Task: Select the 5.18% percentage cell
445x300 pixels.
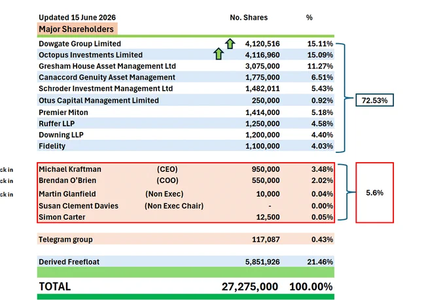Action: [x=322, y=112]
